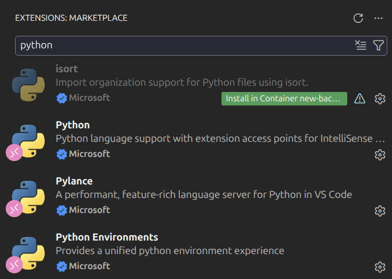The image size is (392, 279).
Task: Open the manage gear for Pylance
Action: pos(380,210)
